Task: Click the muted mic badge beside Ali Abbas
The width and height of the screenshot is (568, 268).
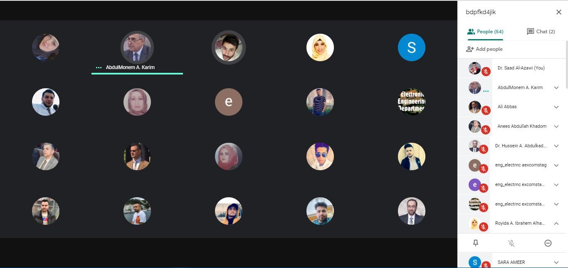Action: [x=485, y=111]
